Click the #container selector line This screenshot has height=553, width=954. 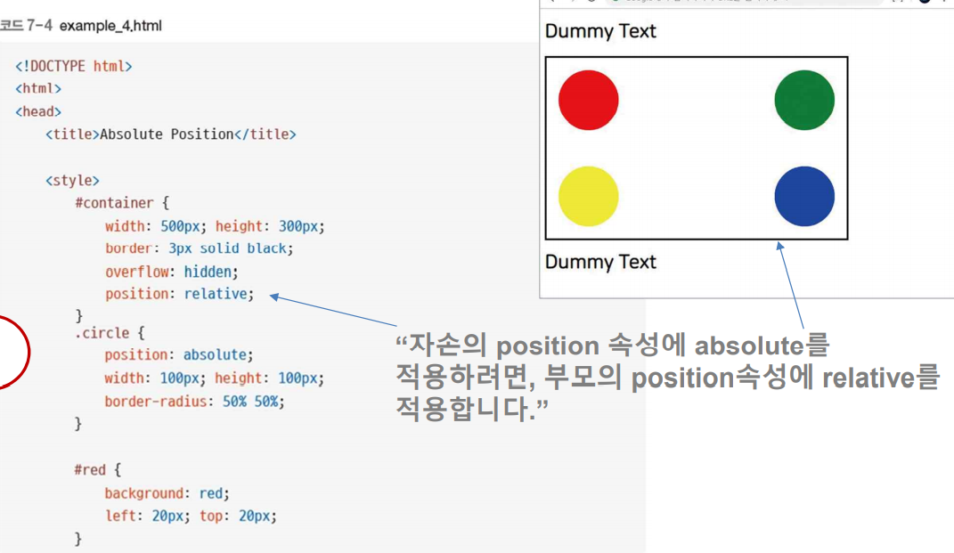tap(122, 202)
